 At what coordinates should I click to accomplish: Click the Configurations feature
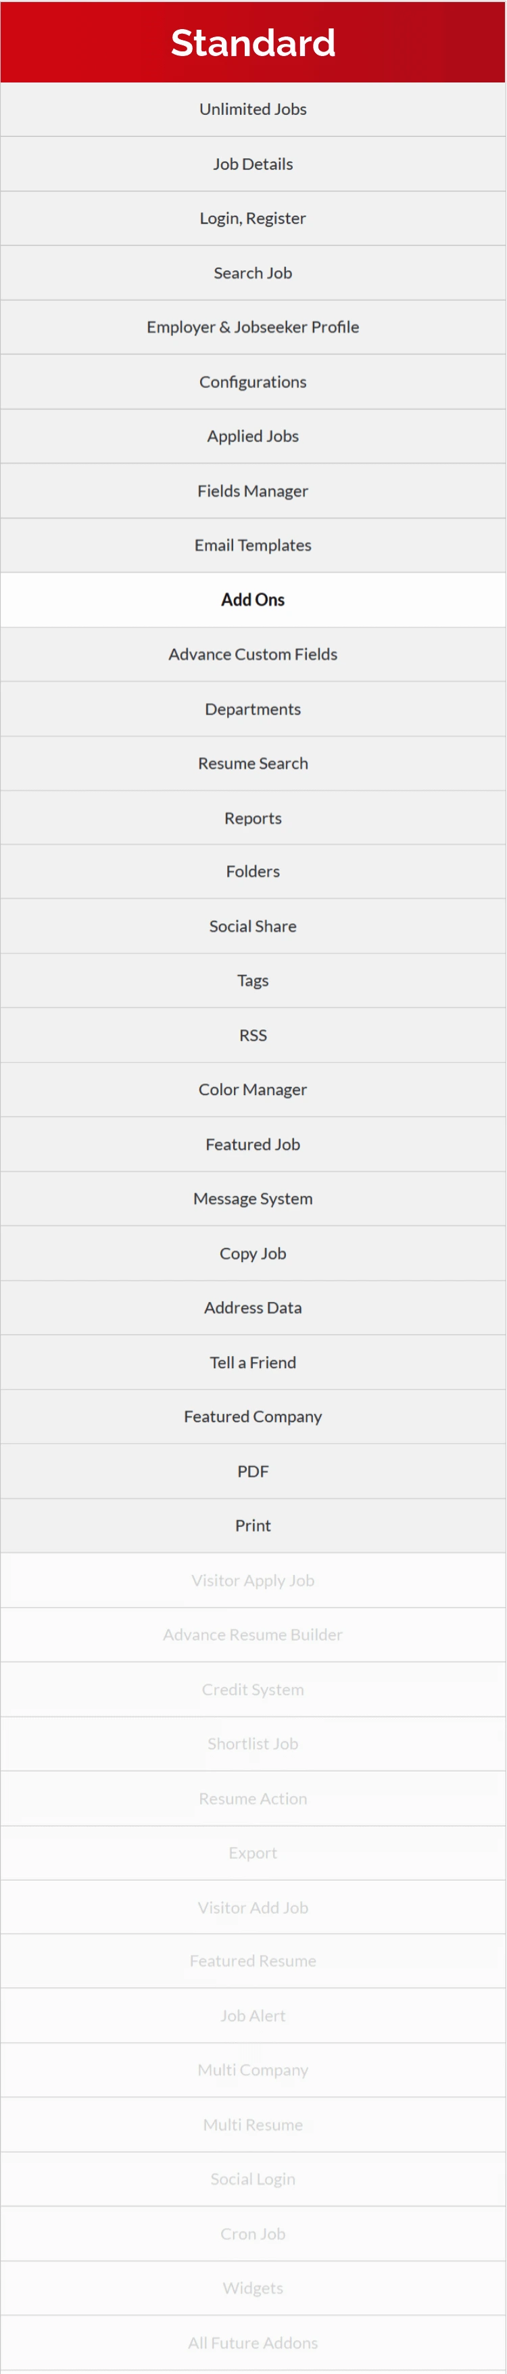[253, 381]
